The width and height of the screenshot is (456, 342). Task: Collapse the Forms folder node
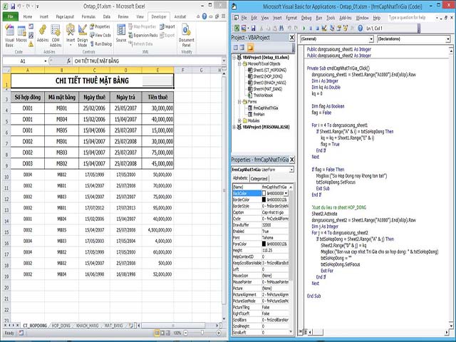(239, 102)
